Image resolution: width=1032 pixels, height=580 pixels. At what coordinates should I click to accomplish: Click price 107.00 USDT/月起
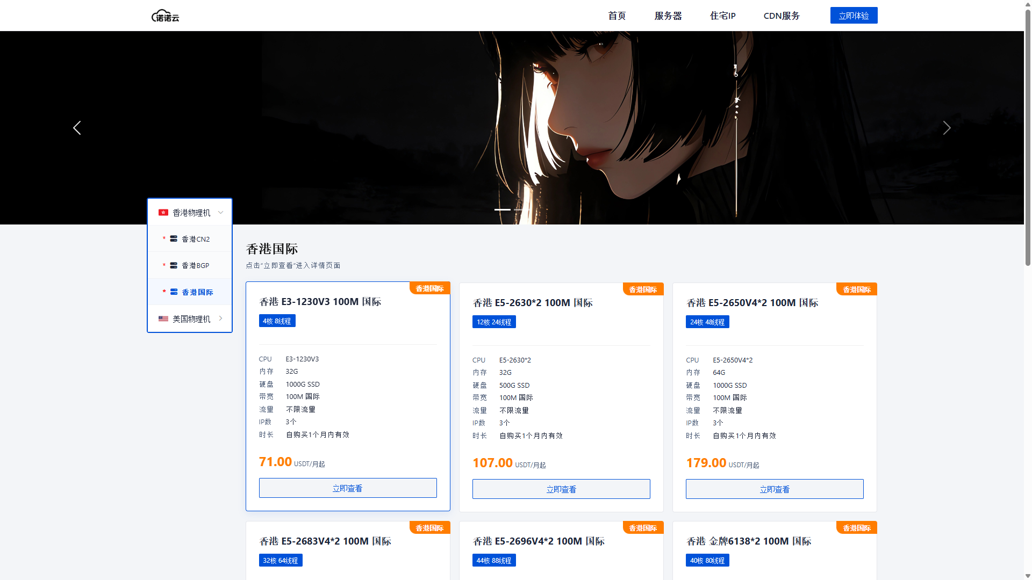click(509, 463)
